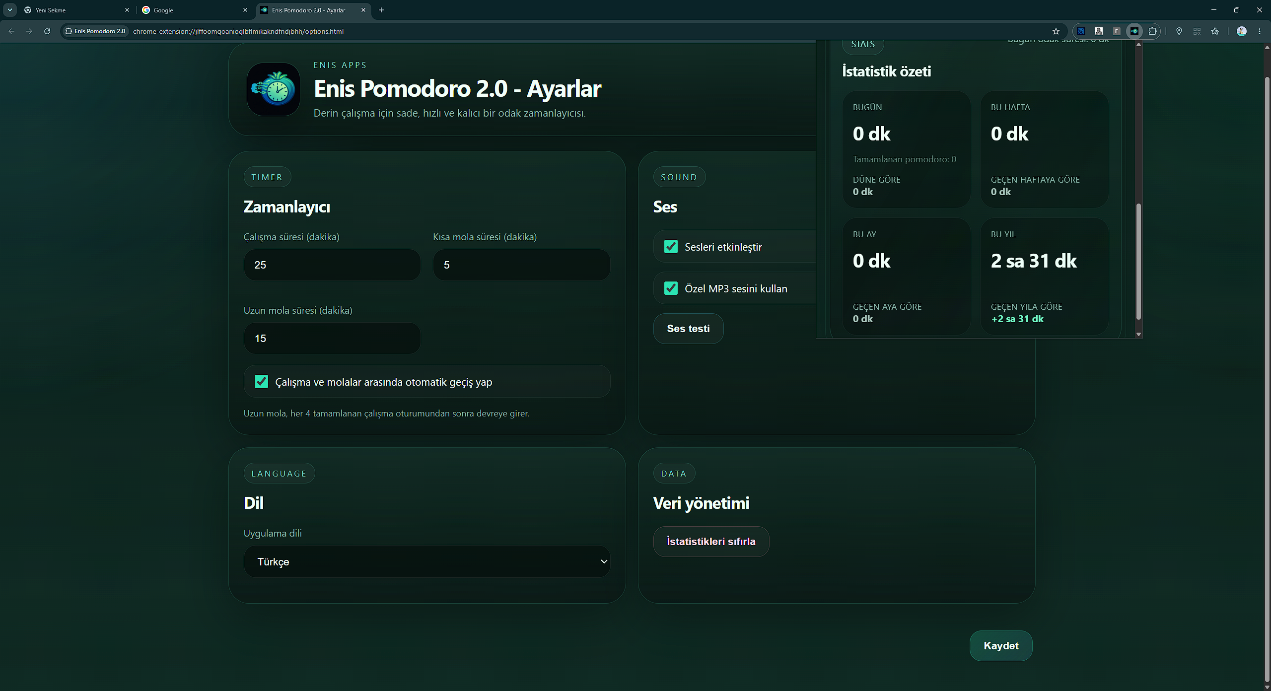
Task: Focus the Kısa mola süresi field showing 5
Action: [521, 265]
